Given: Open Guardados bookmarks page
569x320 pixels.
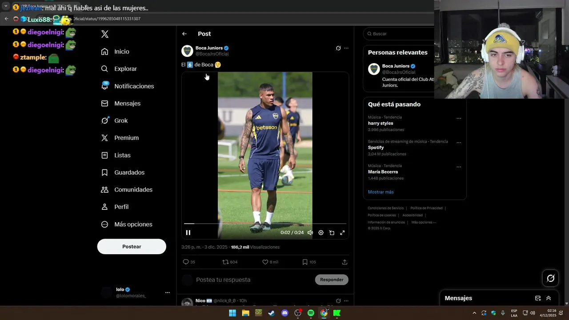Looking at the screenshot, I should coord(123,172).
